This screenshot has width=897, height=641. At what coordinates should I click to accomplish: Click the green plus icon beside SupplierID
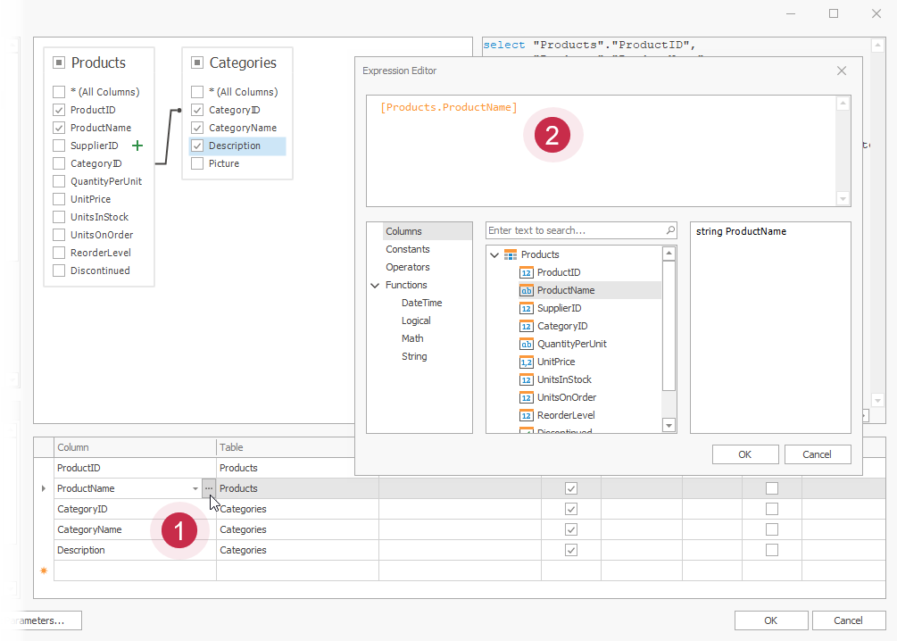[x=137, y=145]
